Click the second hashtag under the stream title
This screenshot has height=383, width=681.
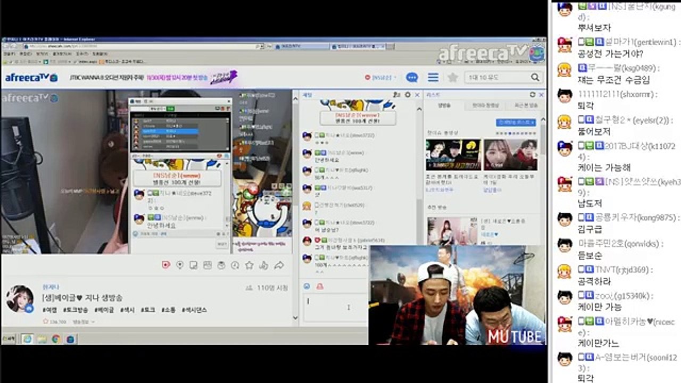coord(76,310)
